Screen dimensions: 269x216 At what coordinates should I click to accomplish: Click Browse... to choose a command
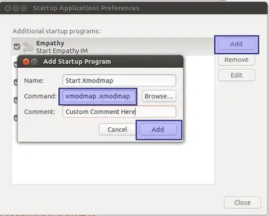pyautogui.click(x=159, y=96)
